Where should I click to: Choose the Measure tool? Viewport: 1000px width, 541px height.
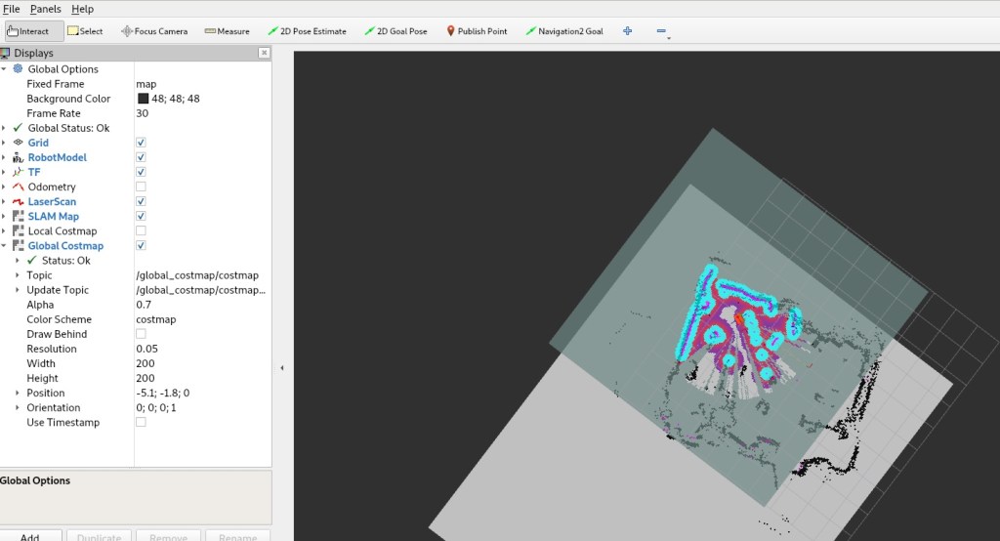227,31
